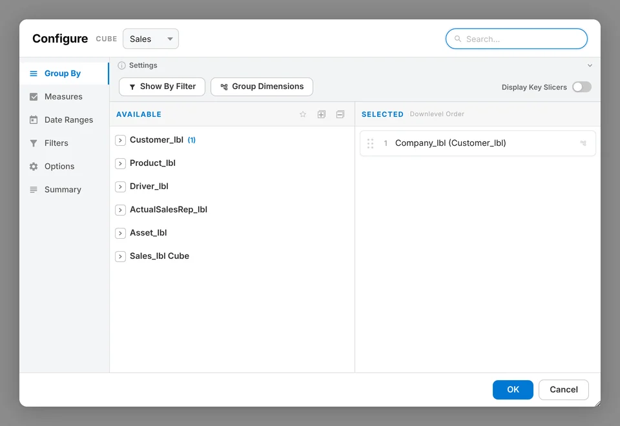Expand the Asset_lbl node
Image resolution: width=620 pixels, height=426 pixels.
click(x=120, y=233)
